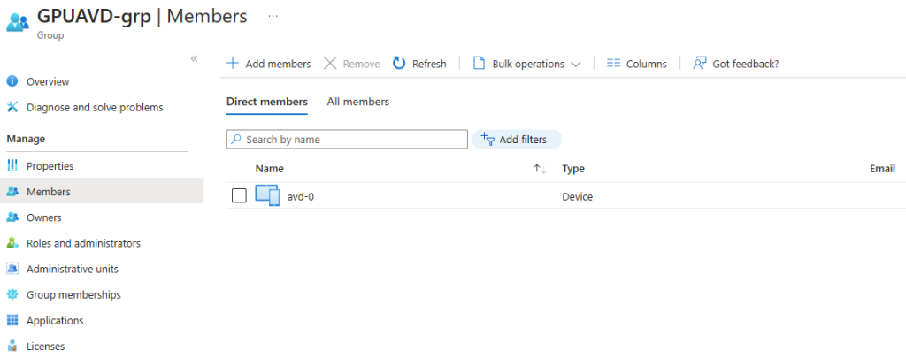Open Diagnose and solve problems

[x=95, y=108]
